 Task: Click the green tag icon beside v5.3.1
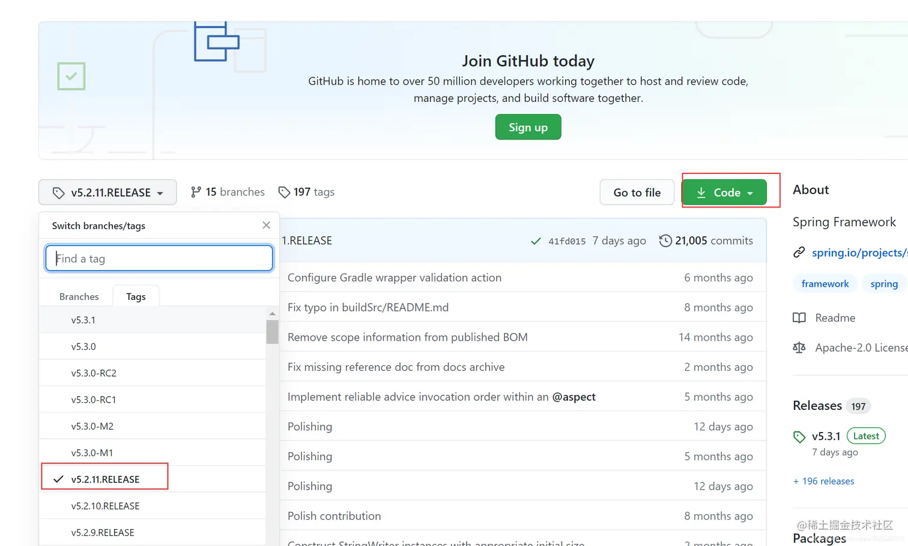tap(799, 437)
